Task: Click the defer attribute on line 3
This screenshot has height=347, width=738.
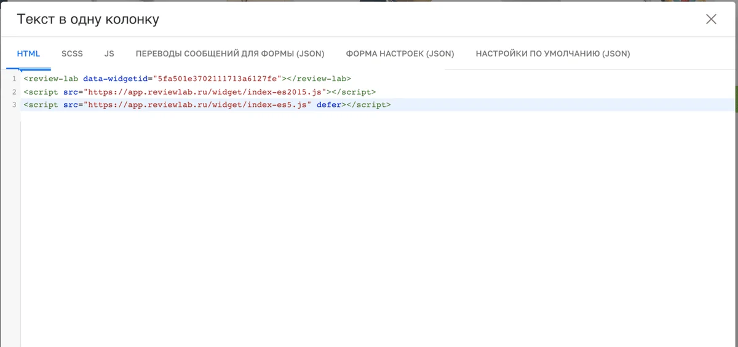Action: (x=329, y=104)
